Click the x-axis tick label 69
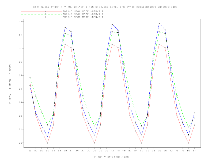The width and height of the screenshot is (212, 164). click(165, 151)
